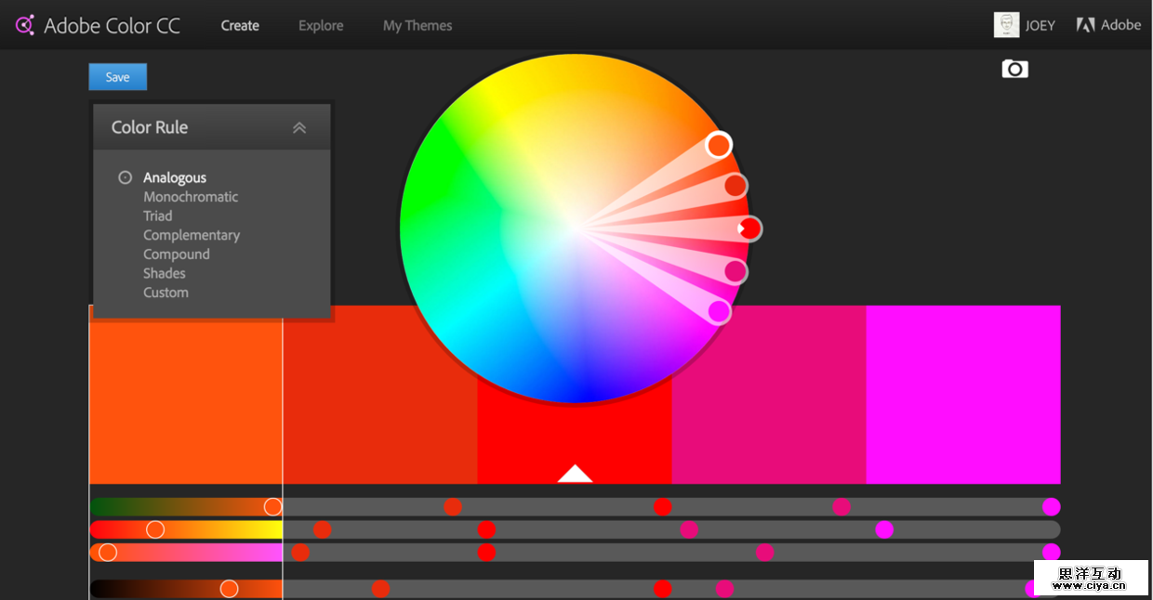Viewport: 1153px width, 600px height.
Task: Switch to the Custom color rule
Action: pyautogui.click(x=166, y=292)
